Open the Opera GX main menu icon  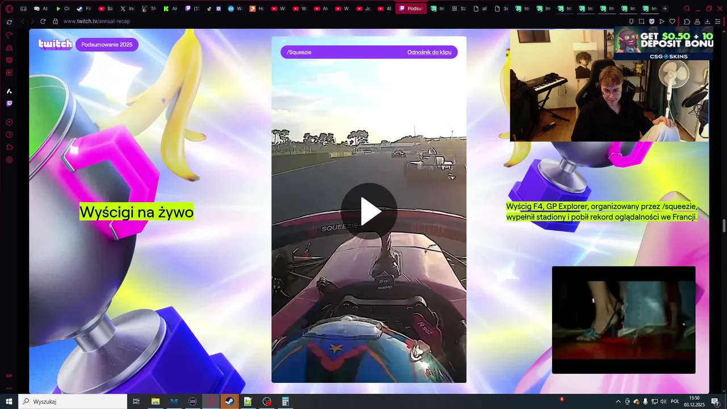tap(9, 9)
